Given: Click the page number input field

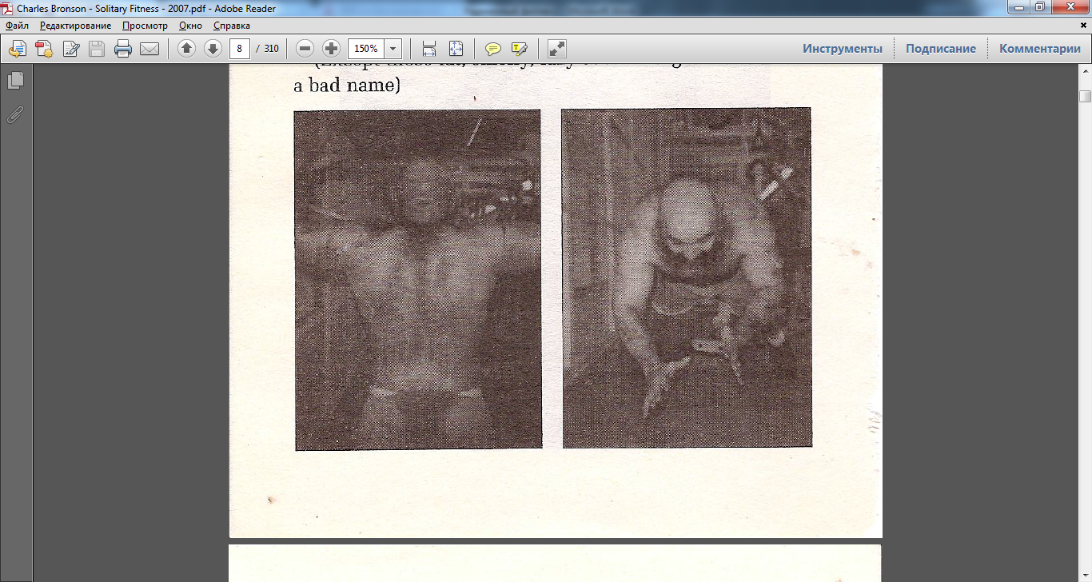Looking at the screenshot, I should 239,49.
